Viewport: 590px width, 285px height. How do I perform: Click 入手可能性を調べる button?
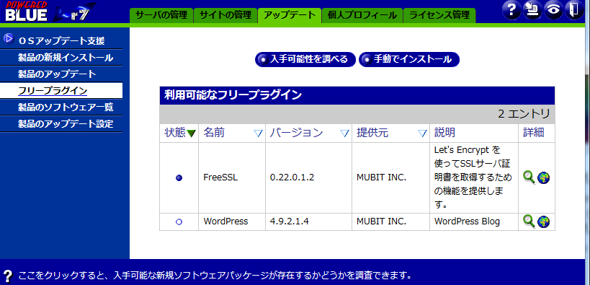click(305, 60)
